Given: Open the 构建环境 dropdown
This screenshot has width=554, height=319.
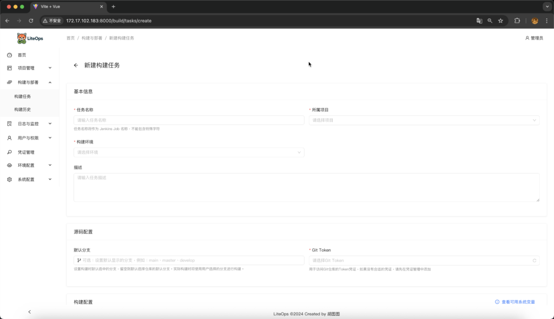Looking at the screenshot, I should 189,152.
